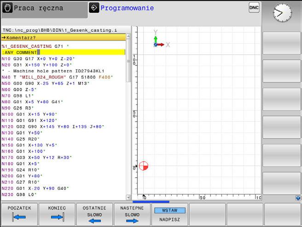The width and height of the screenshot is (302, 227).
Task: Click the red datum origin marker in graphic
Action: pos(144,166)
